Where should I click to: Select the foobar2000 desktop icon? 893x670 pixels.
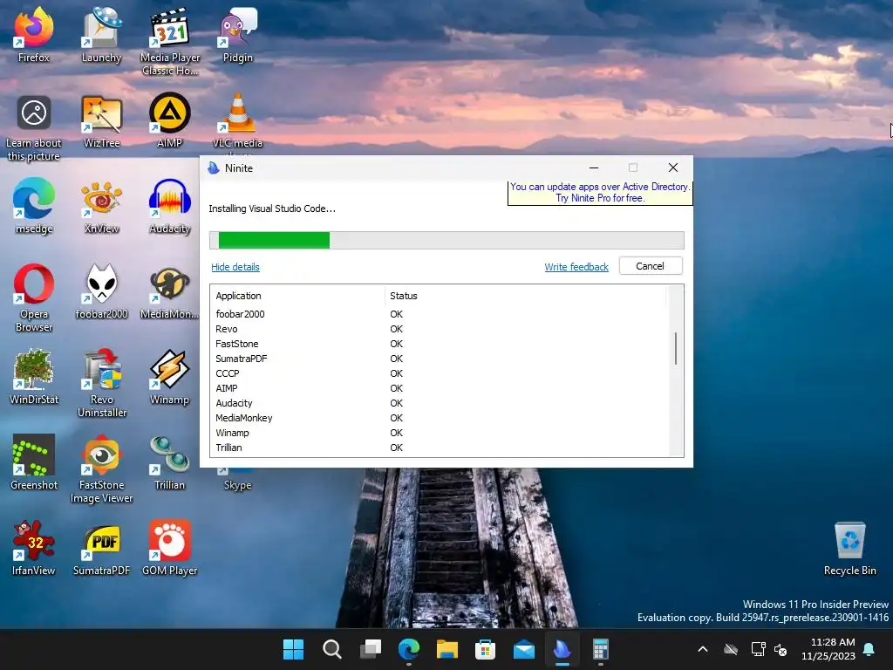(101, 291)
